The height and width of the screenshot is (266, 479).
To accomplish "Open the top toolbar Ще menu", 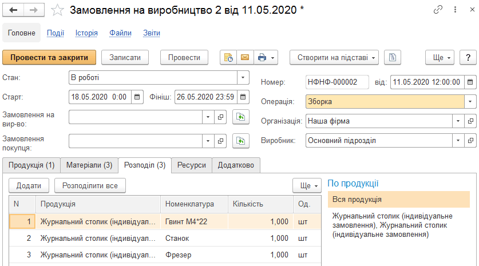I will tap(440, 57).
